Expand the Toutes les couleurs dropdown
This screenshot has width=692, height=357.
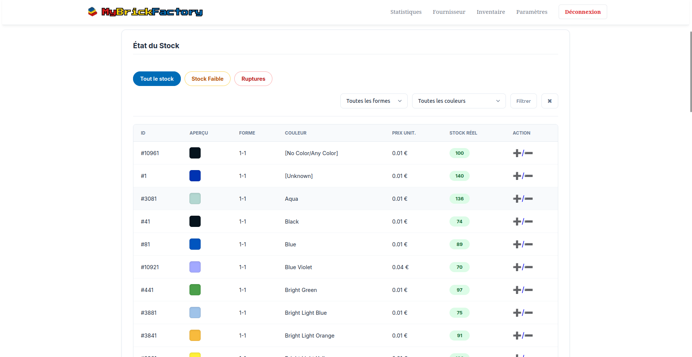pos(458,101)
